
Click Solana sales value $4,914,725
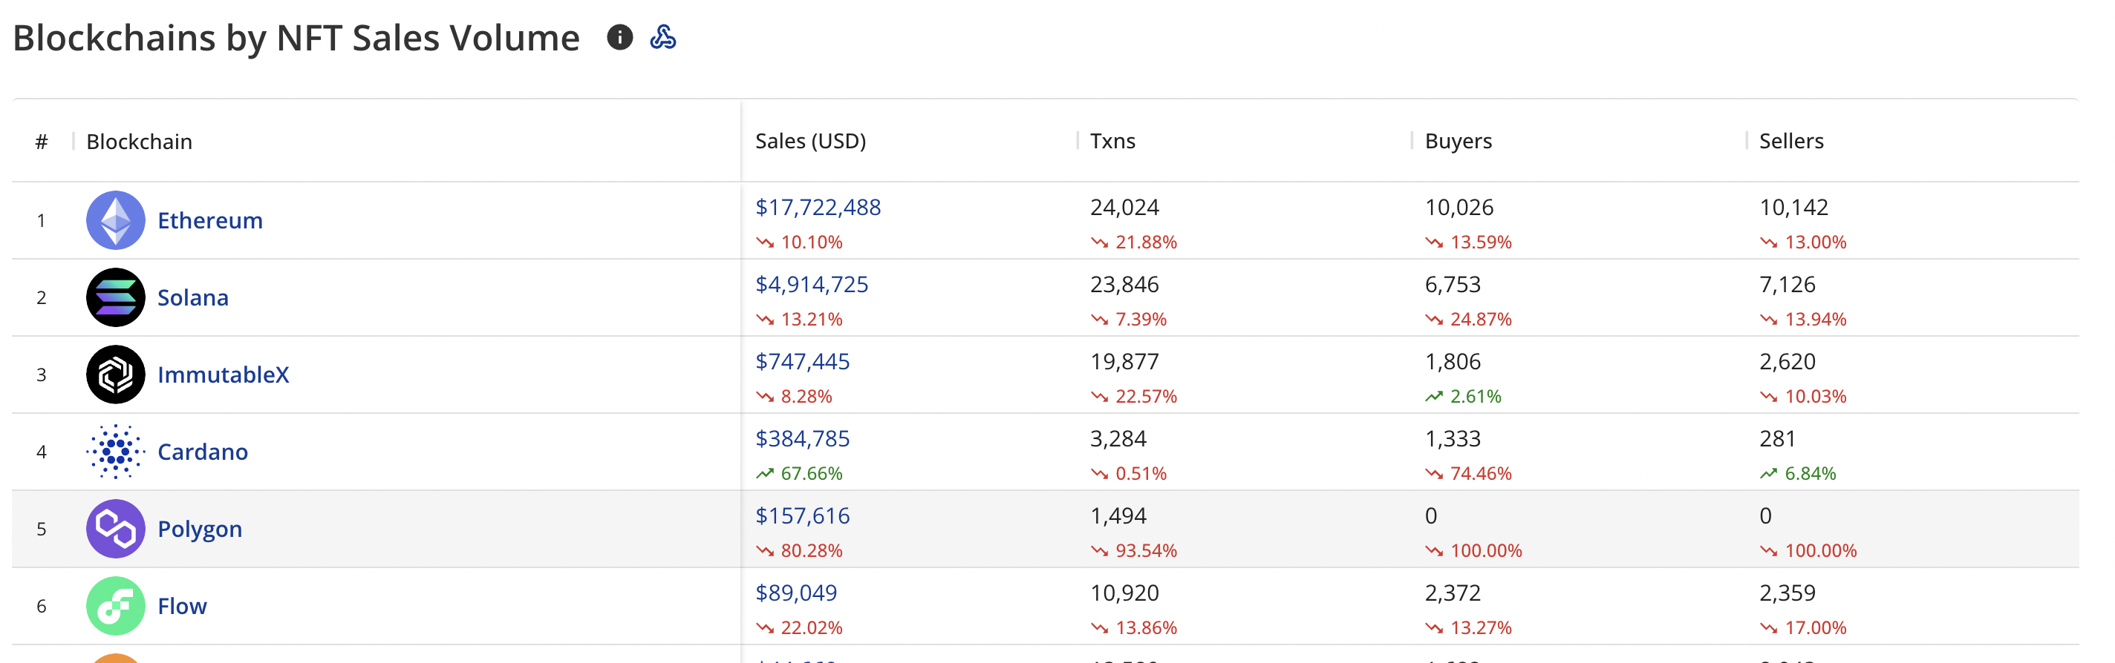[811, 284]
